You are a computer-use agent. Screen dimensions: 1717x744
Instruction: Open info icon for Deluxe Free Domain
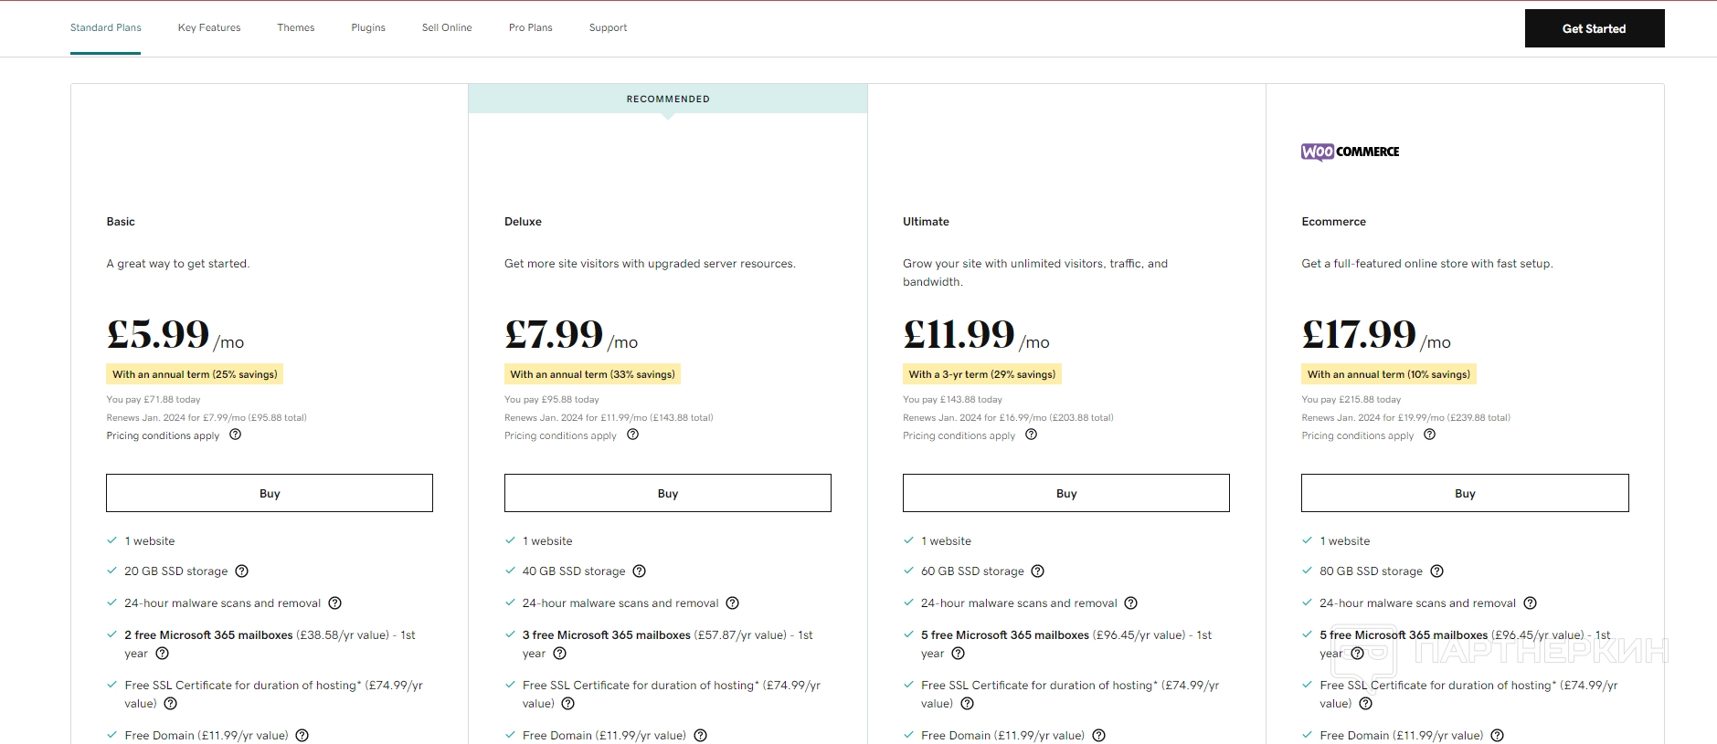(x=701, y=736)
